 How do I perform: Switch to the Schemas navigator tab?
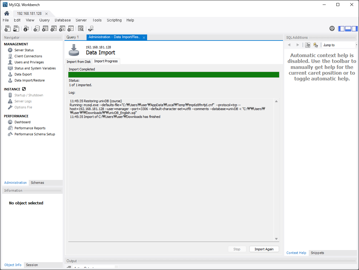(x=37, y=183)
